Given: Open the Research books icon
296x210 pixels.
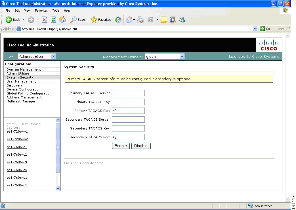Looking at the screenshot, I should click(x=173, y=20).
